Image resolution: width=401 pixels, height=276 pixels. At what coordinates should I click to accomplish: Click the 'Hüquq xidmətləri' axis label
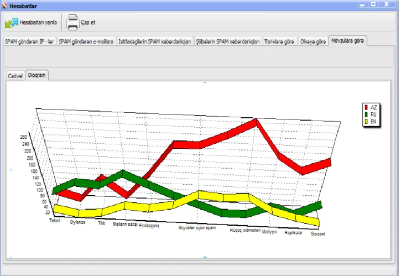(x=245, y=230)
